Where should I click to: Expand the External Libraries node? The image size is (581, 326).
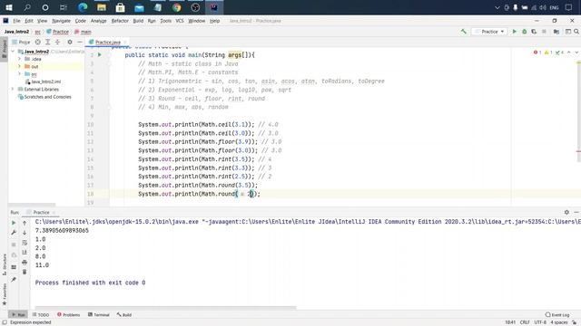[x=13, y=89]
